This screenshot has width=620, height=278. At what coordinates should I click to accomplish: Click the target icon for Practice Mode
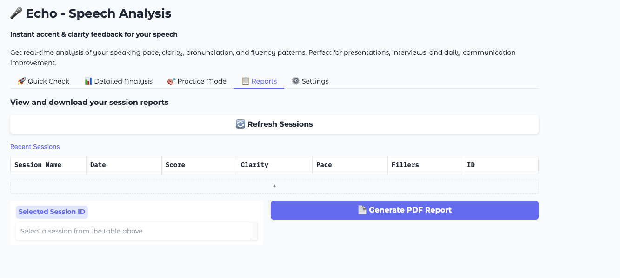tap(171, 81)
